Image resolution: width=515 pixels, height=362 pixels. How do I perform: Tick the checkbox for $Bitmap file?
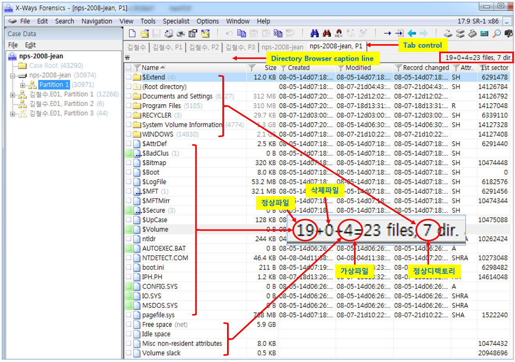coord(128,162)
